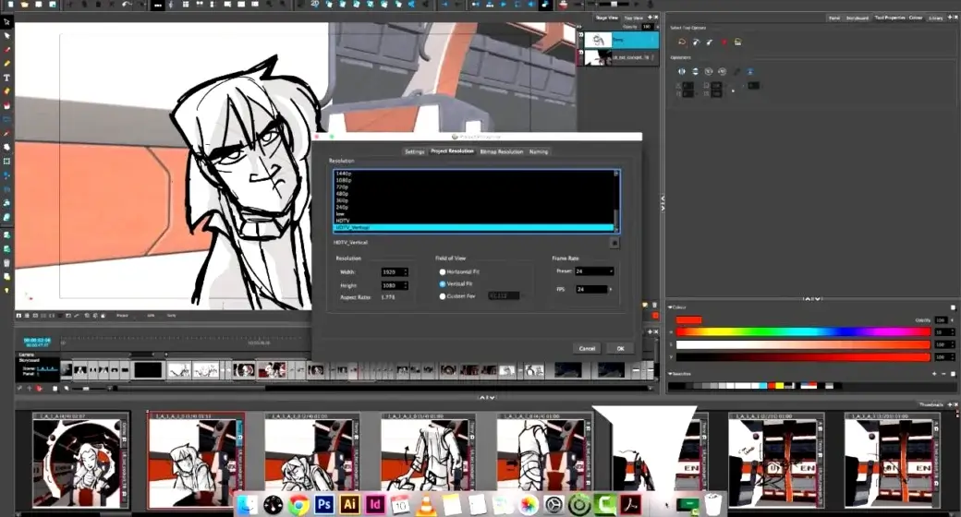The image size is (961, 517).
Task: Switch to Bitmap Resolution tab
Action: 502,151
